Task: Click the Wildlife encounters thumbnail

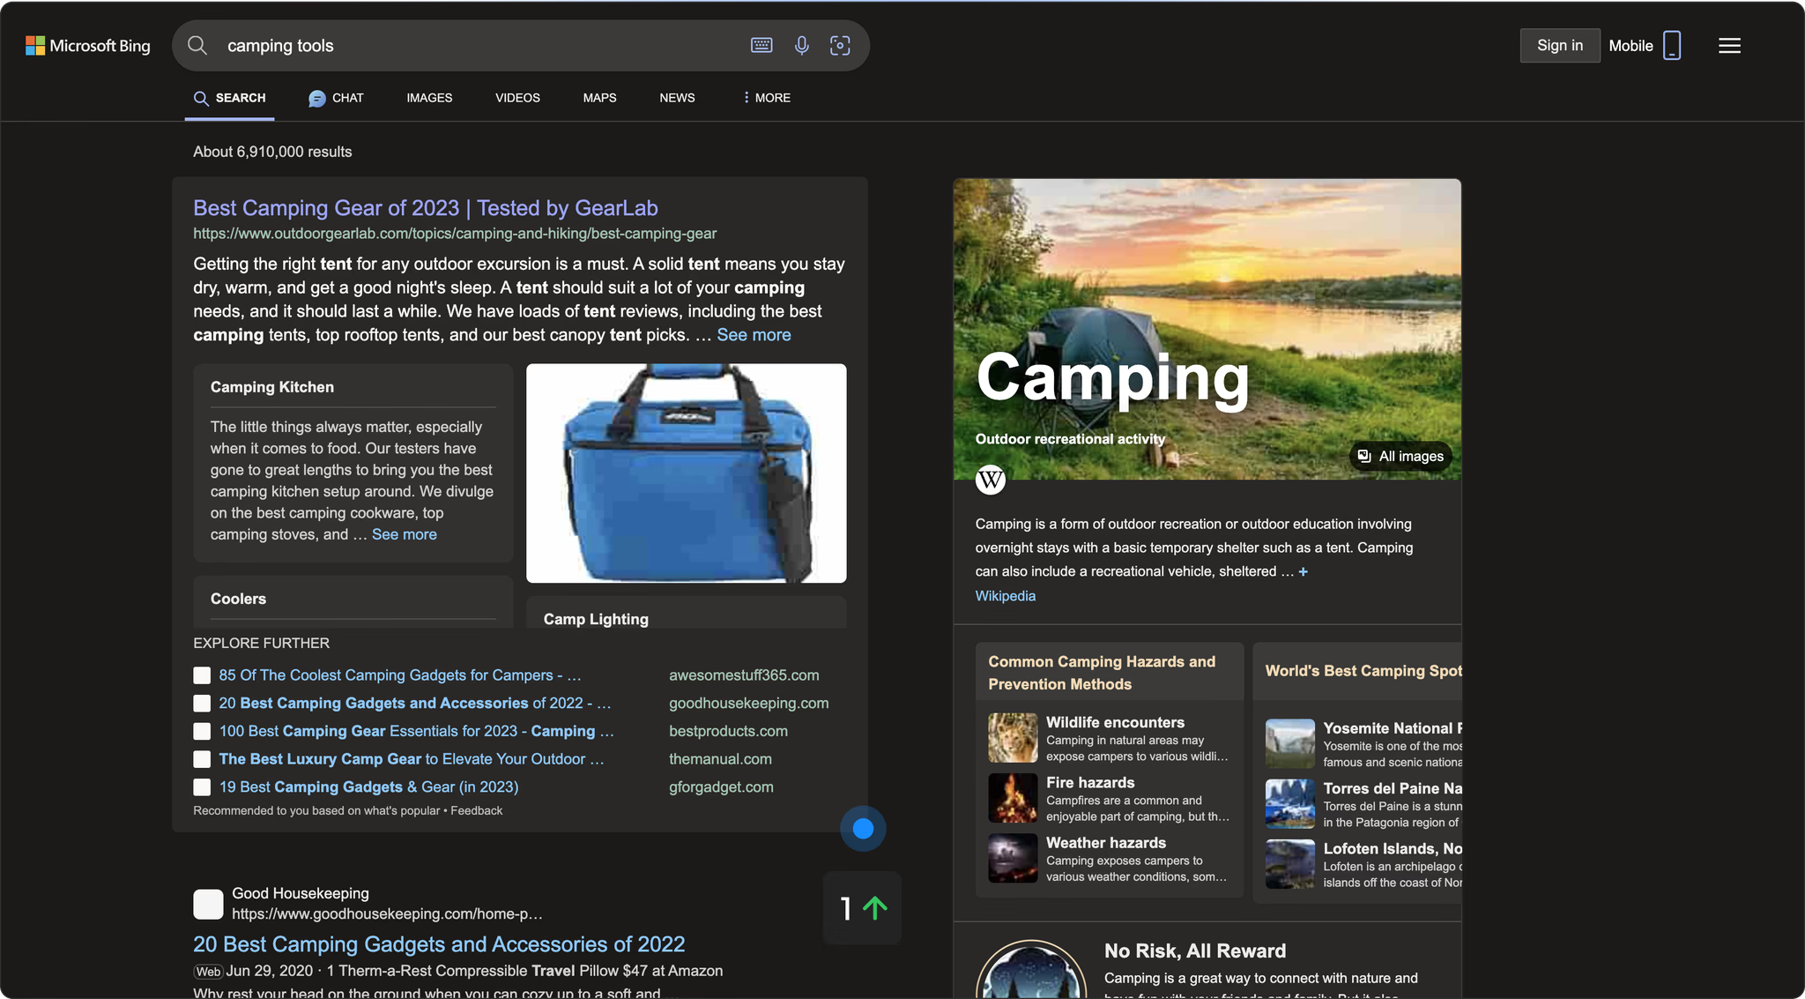Action: click(x=1013, y=738)
